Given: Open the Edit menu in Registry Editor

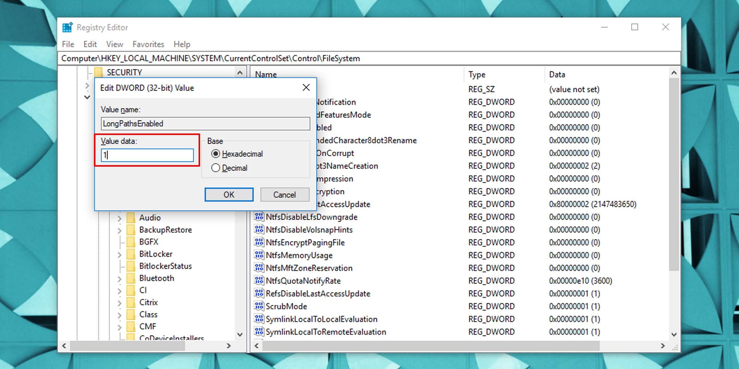Looking at the screenshot, I should [90, 44].
